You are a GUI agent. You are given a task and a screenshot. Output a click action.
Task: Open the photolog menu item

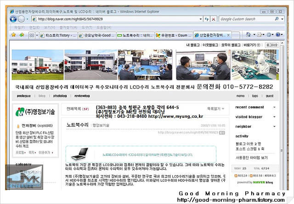point(60,96)
